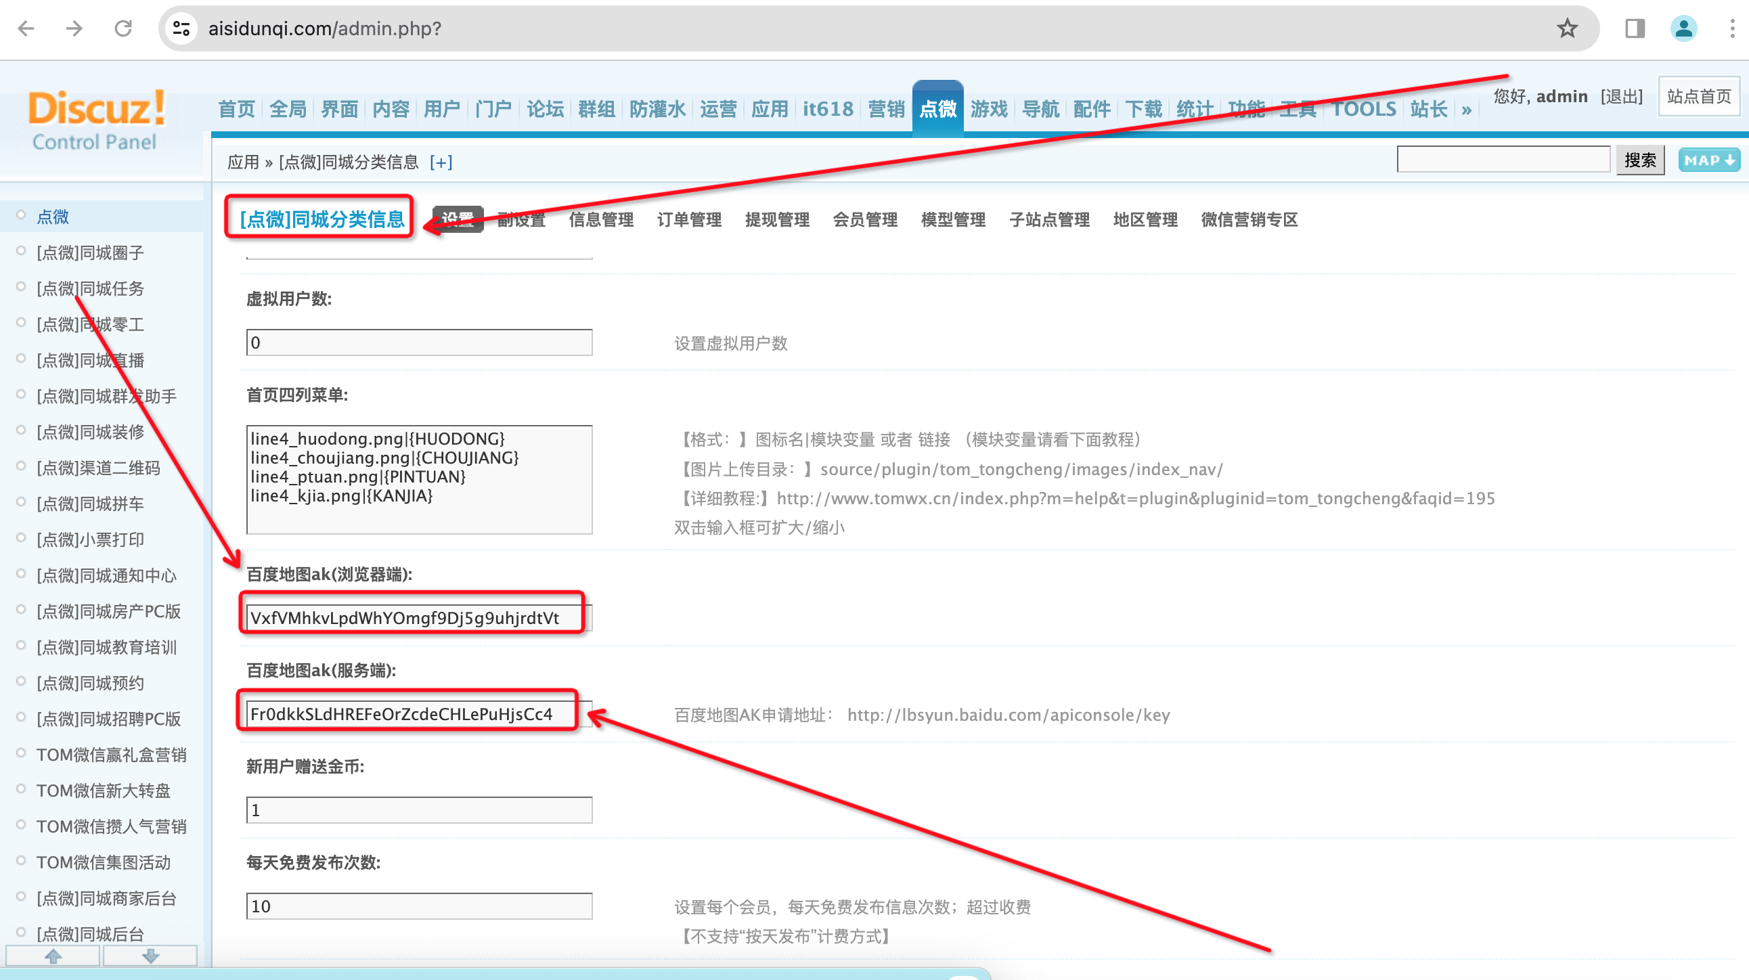Open Chrome three-dot menu
Screen dimensions: 1749x980
1732,28
